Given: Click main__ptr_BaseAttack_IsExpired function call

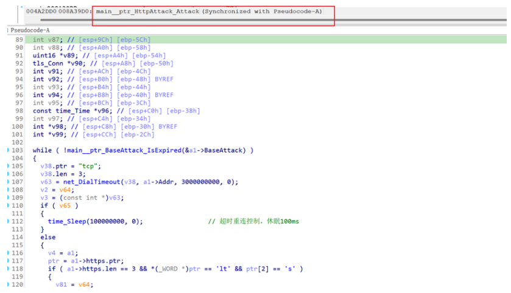Looking at the screenshot, I should click(124, 150).
